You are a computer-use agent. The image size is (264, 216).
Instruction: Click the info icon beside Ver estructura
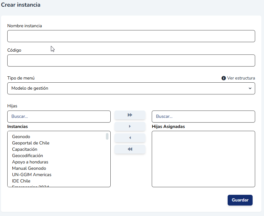224,78
